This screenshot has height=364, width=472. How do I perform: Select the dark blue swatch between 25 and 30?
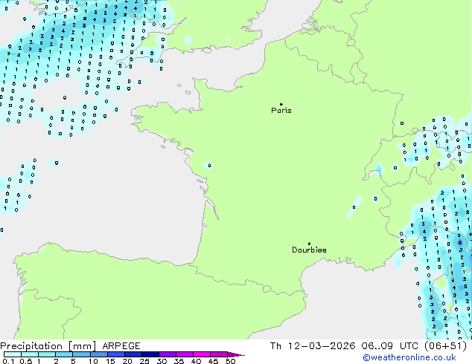coord(150,354)
